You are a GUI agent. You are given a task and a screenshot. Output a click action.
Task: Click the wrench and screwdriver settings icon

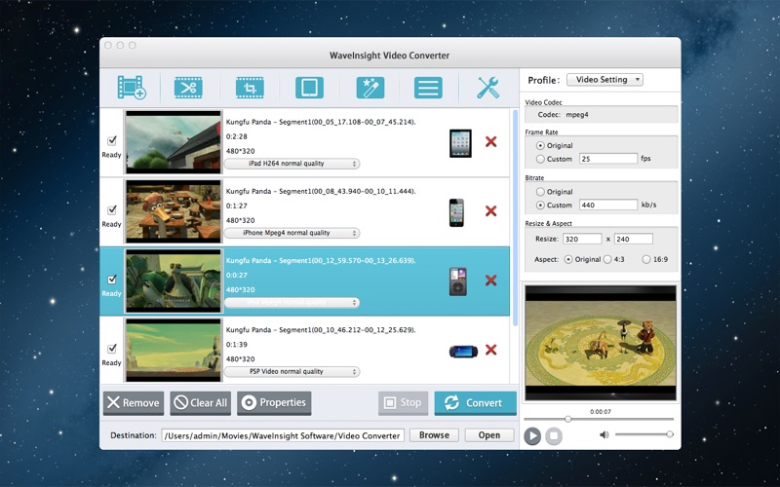point(488,88)
